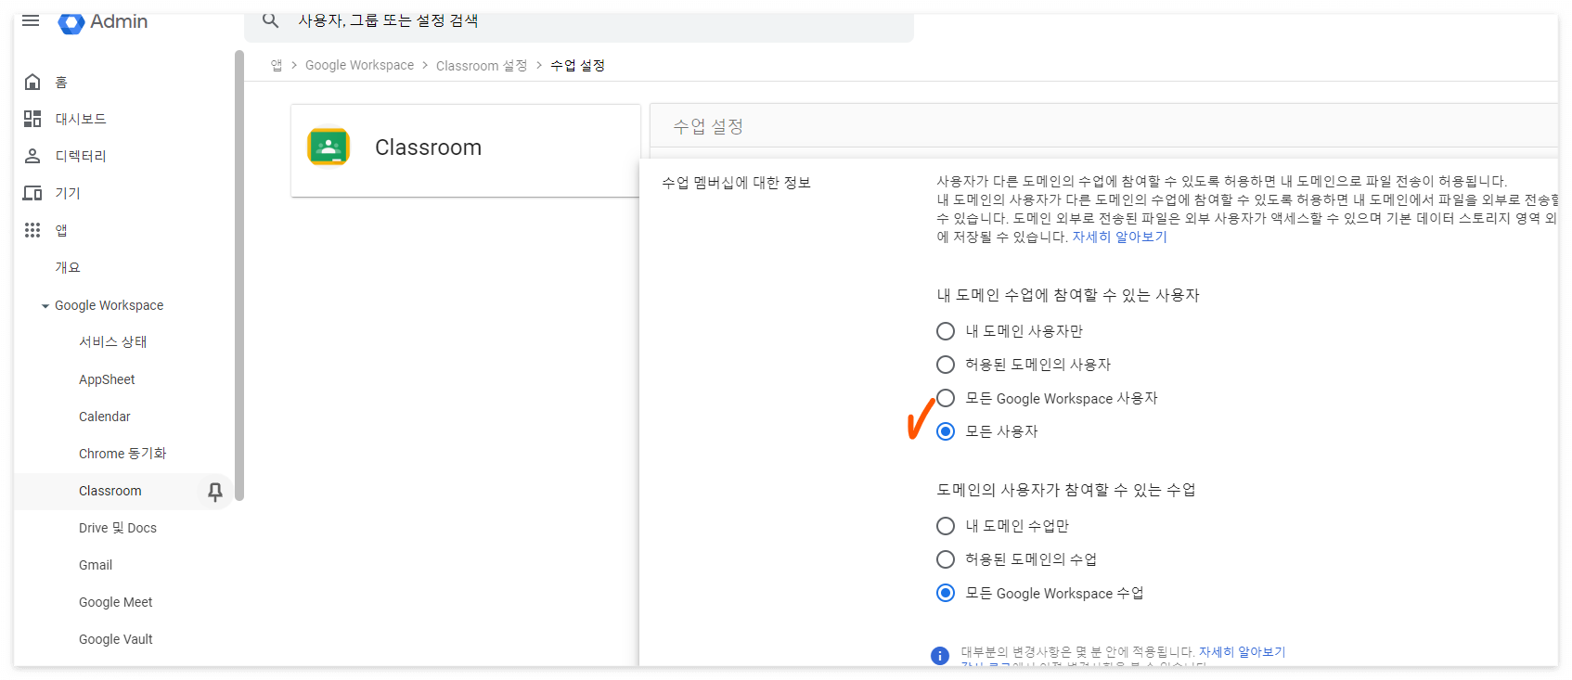Open '기기' in the sidebar

68,193
